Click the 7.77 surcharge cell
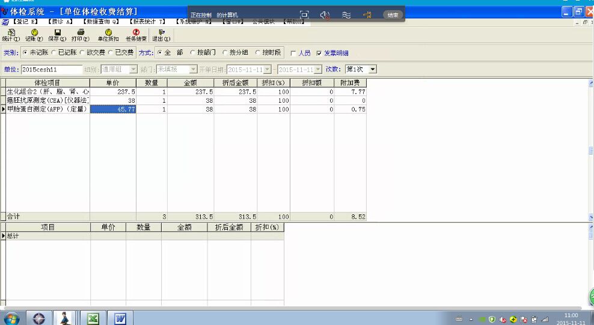The height and width of the screenshot is (325, 594). (350, 91)
